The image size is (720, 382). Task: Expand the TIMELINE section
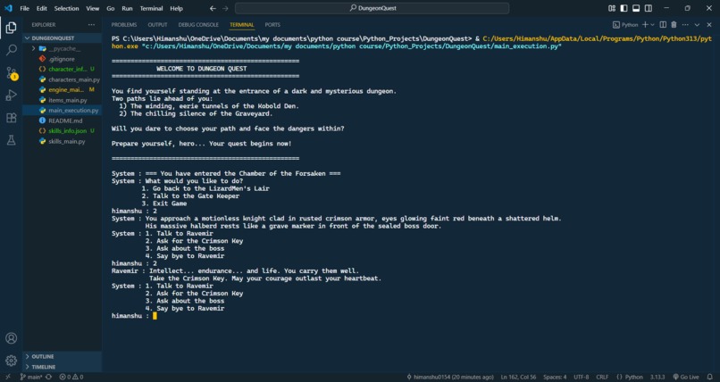click(x=62, y=367)
